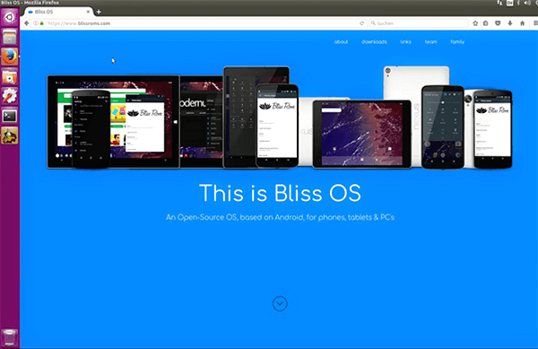Open the family nav link

pyautogui.click(x=457, y=42)
